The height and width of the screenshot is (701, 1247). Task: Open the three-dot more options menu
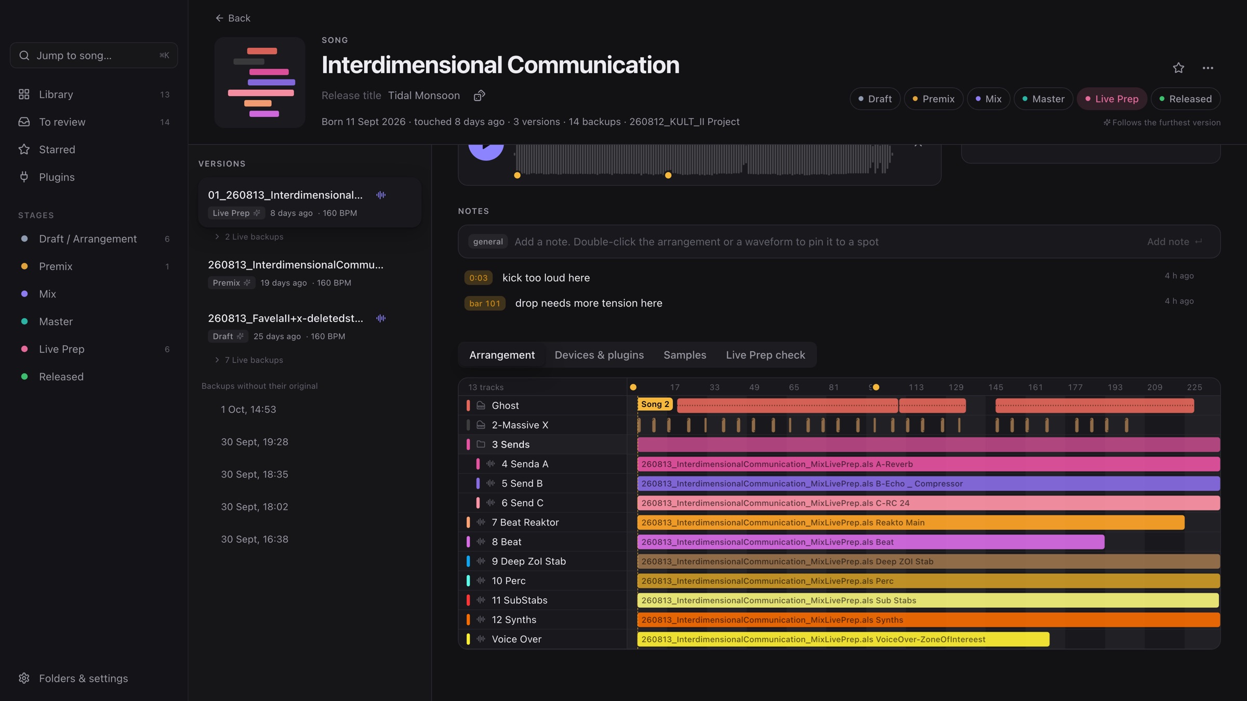tap(1208, 68)
